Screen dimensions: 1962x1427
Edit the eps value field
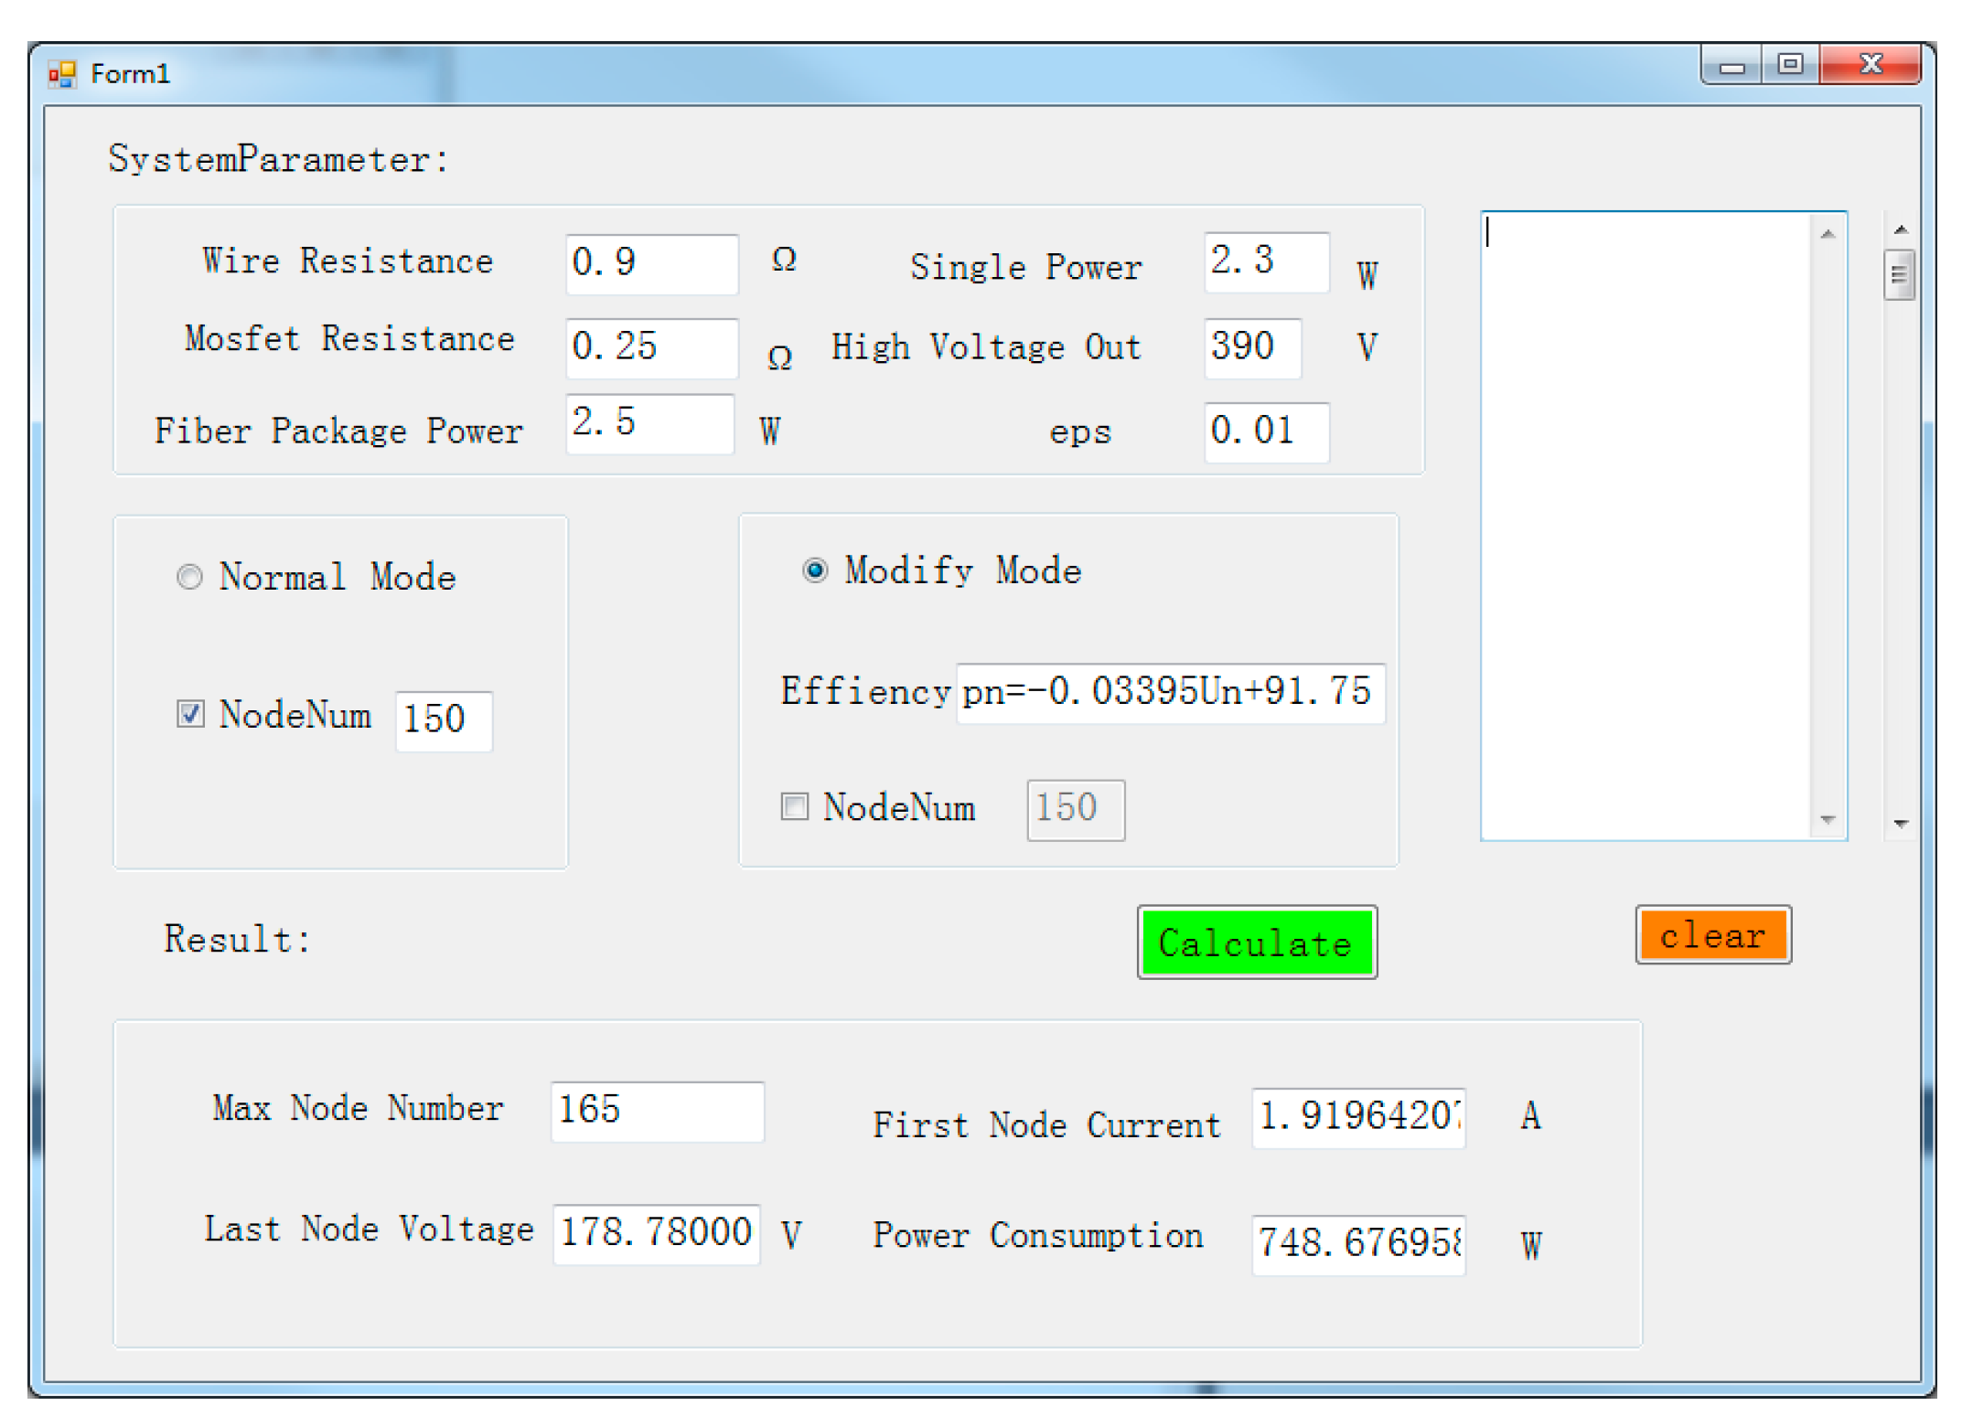tap(1267, 431)
